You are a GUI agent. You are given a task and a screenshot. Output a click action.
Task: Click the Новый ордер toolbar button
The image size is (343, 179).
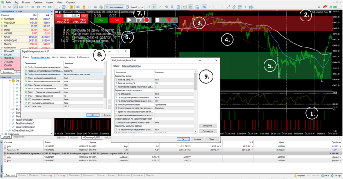(134, 7)
